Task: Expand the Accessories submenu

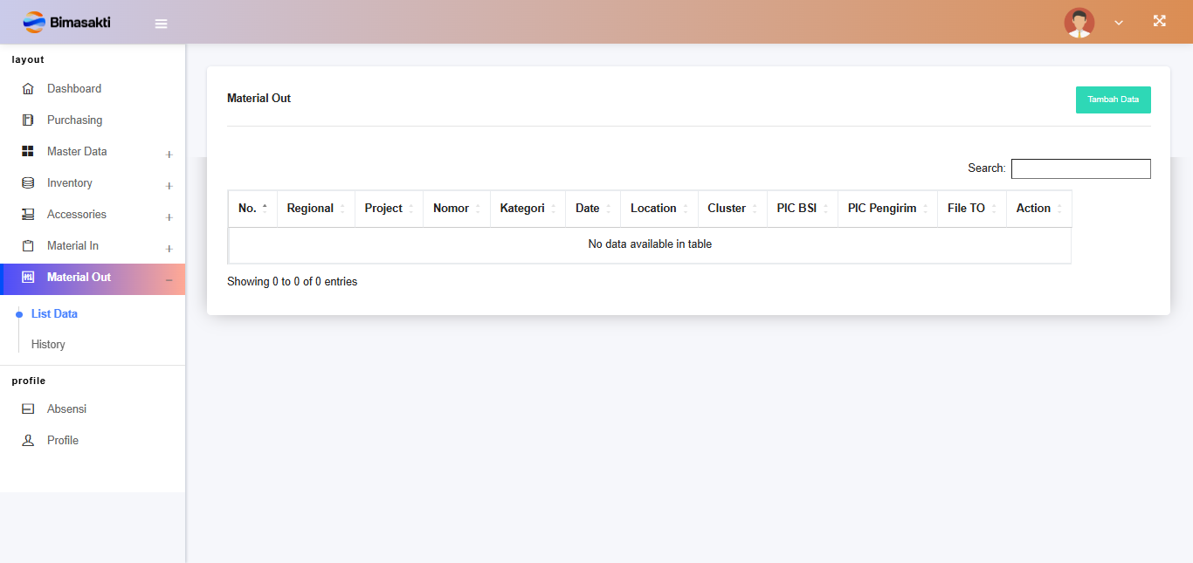Action: [x=169, y=217]
